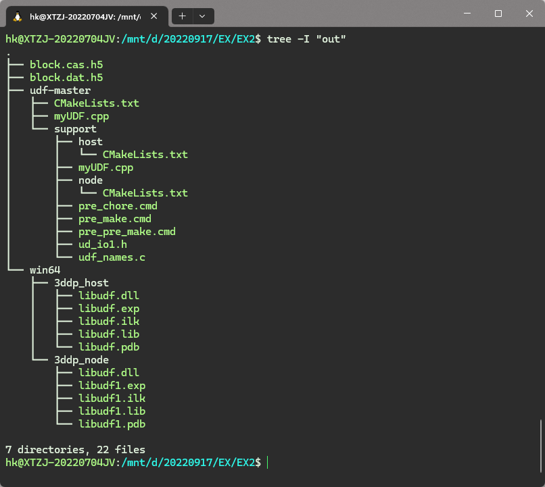Click the '7 directories, 22 files' summary line
545x487 pixels.
tap(75, 449)
